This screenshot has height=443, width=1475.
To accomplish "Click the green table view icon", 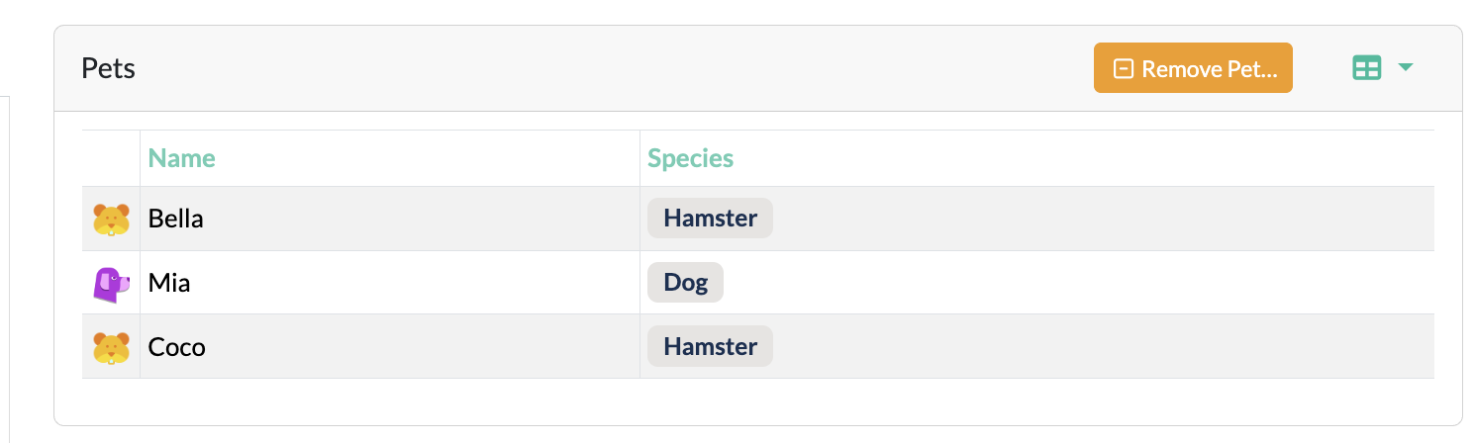I will click(x=1366, y=68).
